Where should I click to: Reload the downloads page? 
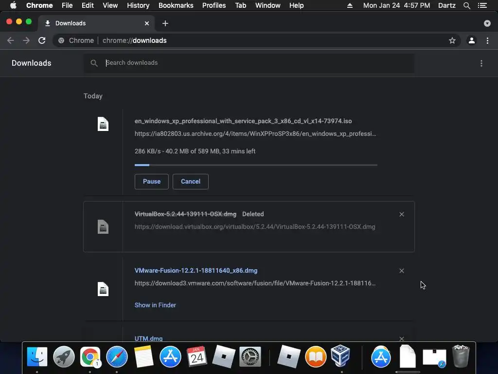pyautogui.click(x=42, y=40)
